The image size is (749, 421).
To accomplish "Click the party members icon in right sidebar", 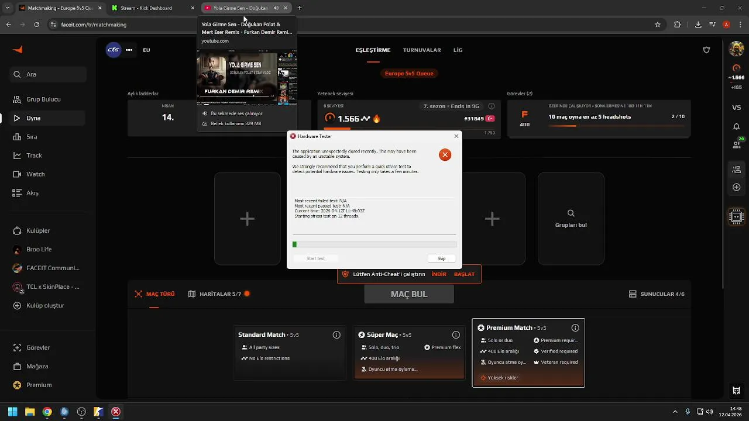I will coord(737,170).
